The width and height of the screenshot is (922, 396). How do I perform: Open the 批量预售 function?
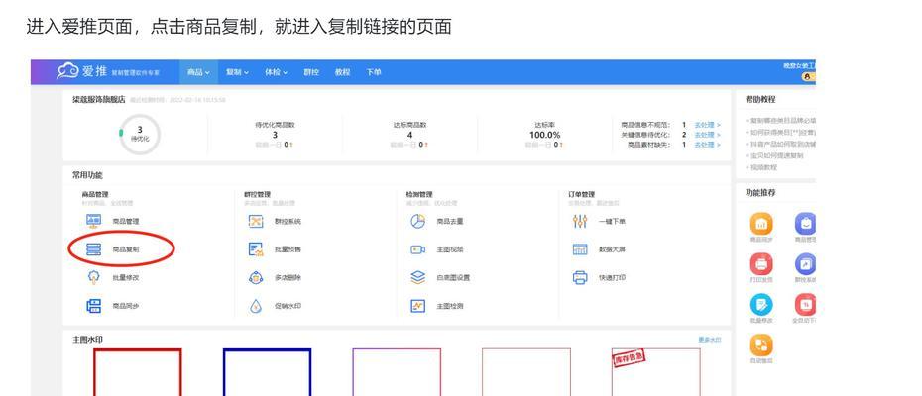pos(275,249)
